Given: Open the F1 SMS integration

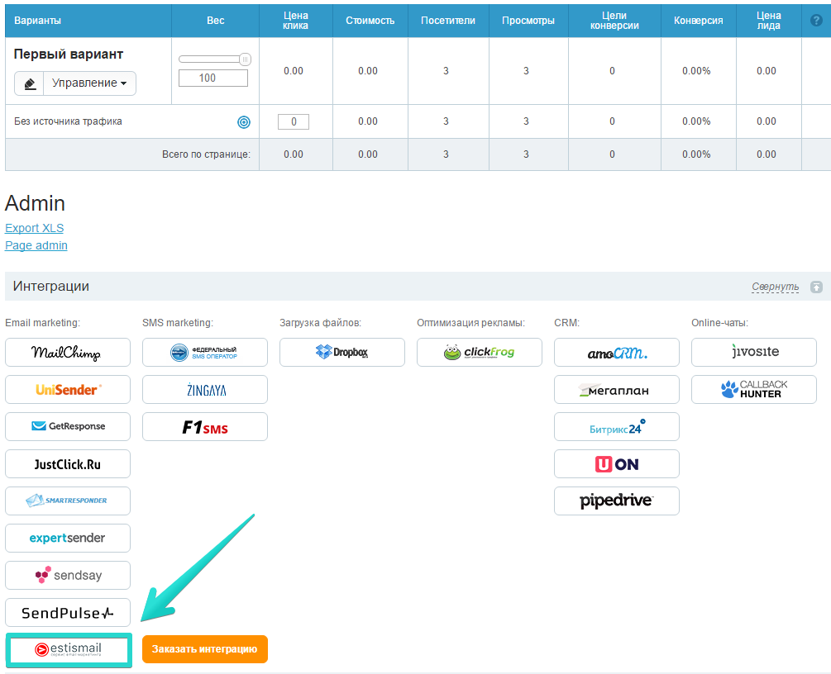Looking at the screenshot, I should tap(205, 427).
